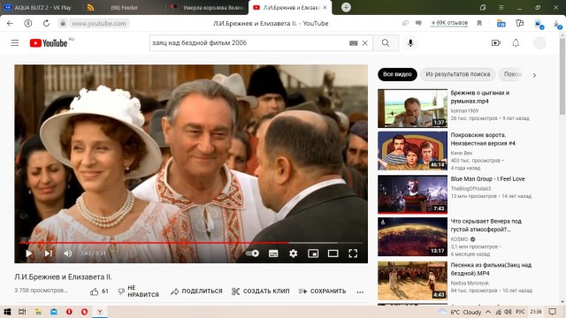Reload the current page
The image size is (566, 318).
pyautogui.click(x=46, y=24)
